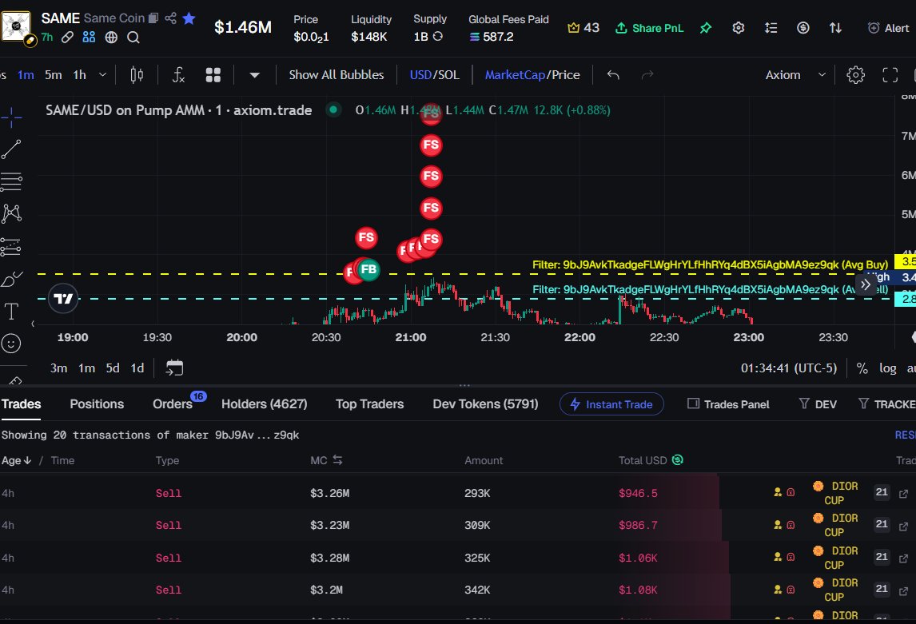Expand the collapsed price labels arrow
The height and width of the screenshot is (624, 916).
865,285
